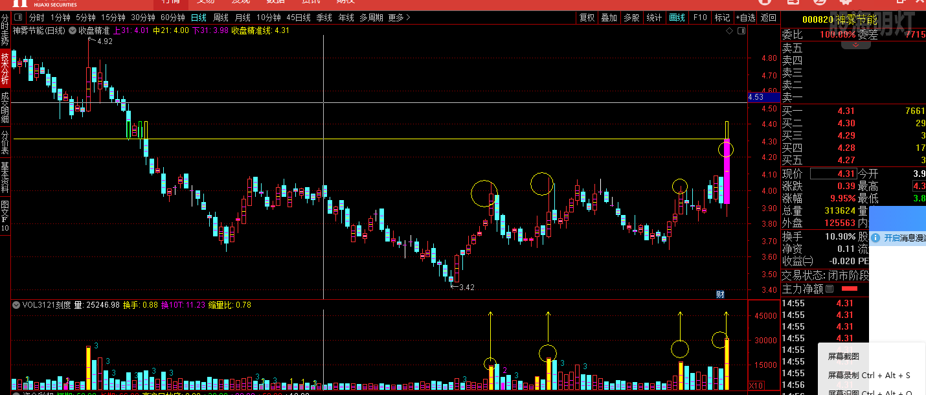Click the 财 marker on the chart
Screen dimensions: 926x395
719,295
